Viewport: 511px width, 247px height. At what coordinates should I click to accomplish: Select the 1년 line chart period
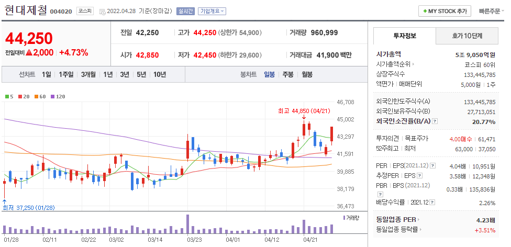(108, 75)
